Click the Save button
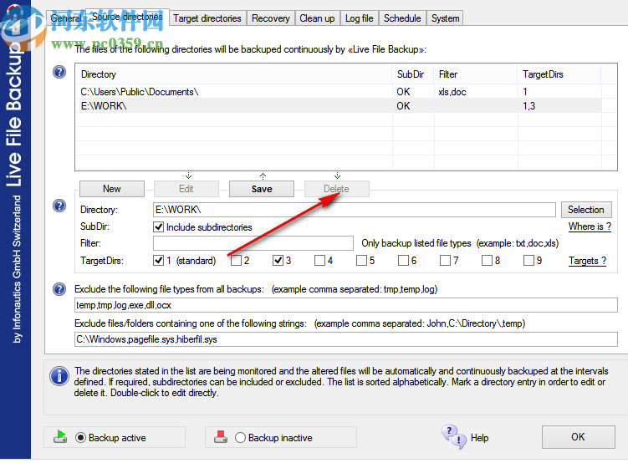 (262, 189)
